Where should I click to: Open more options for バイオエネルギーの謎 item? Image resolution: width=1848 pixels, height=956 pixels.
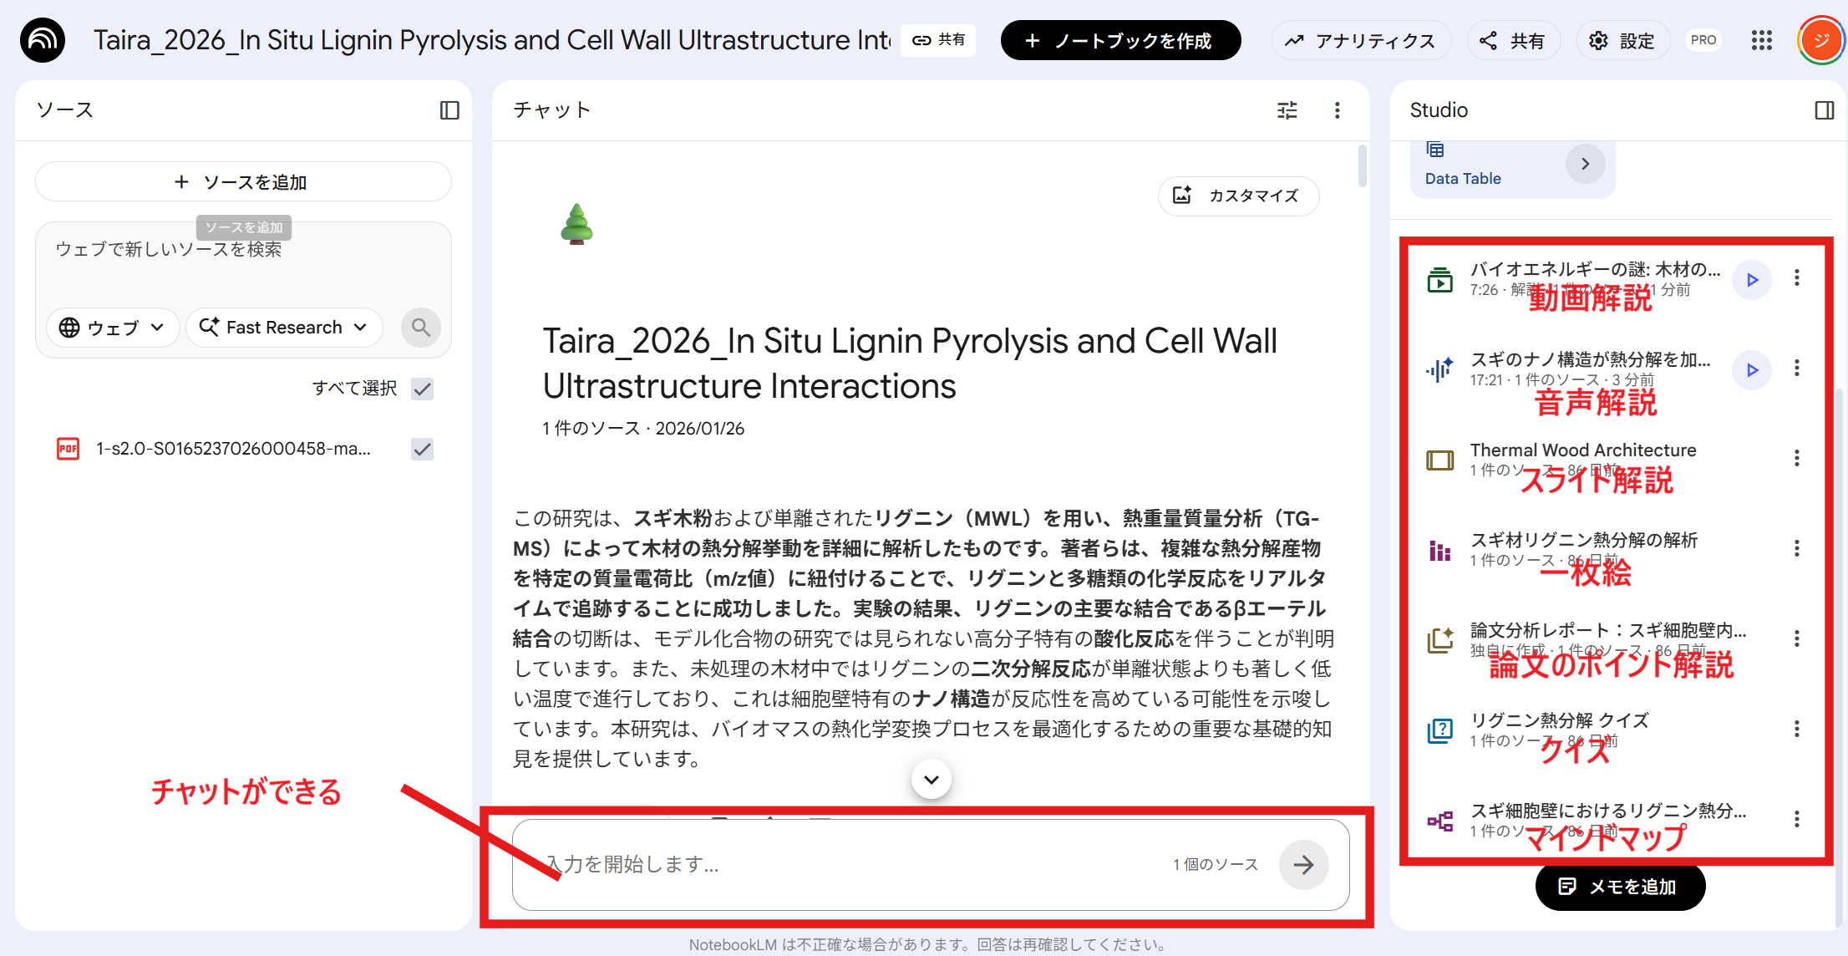coord(1797,278)
